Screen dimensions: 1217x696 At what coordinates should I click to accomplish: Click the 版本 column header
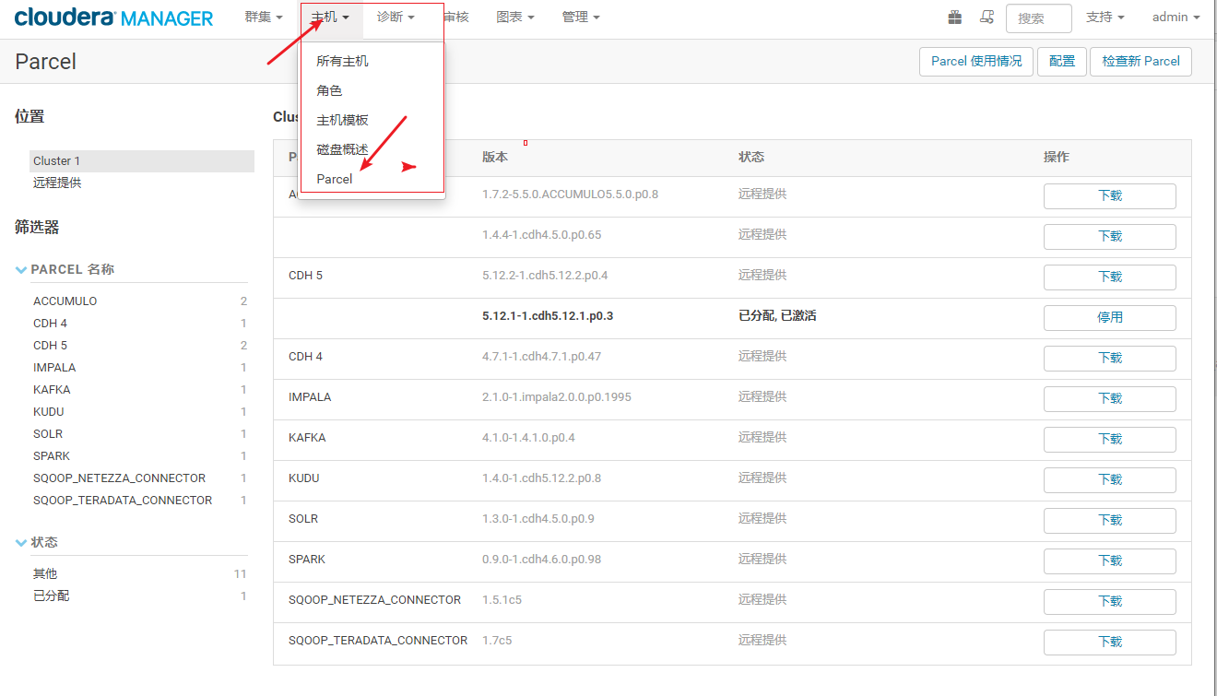[x=495, y=157]
